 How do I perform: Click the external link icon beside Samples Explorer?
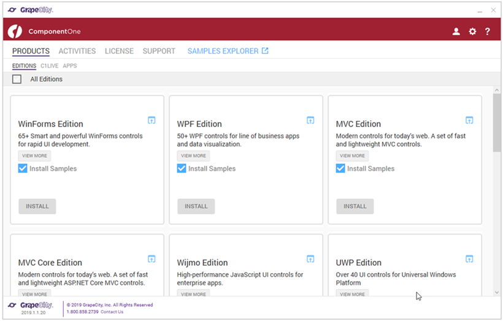click(x=265, y=51)
